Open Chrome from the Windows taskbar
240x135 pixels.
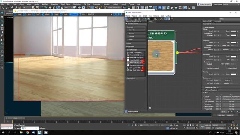27,132
